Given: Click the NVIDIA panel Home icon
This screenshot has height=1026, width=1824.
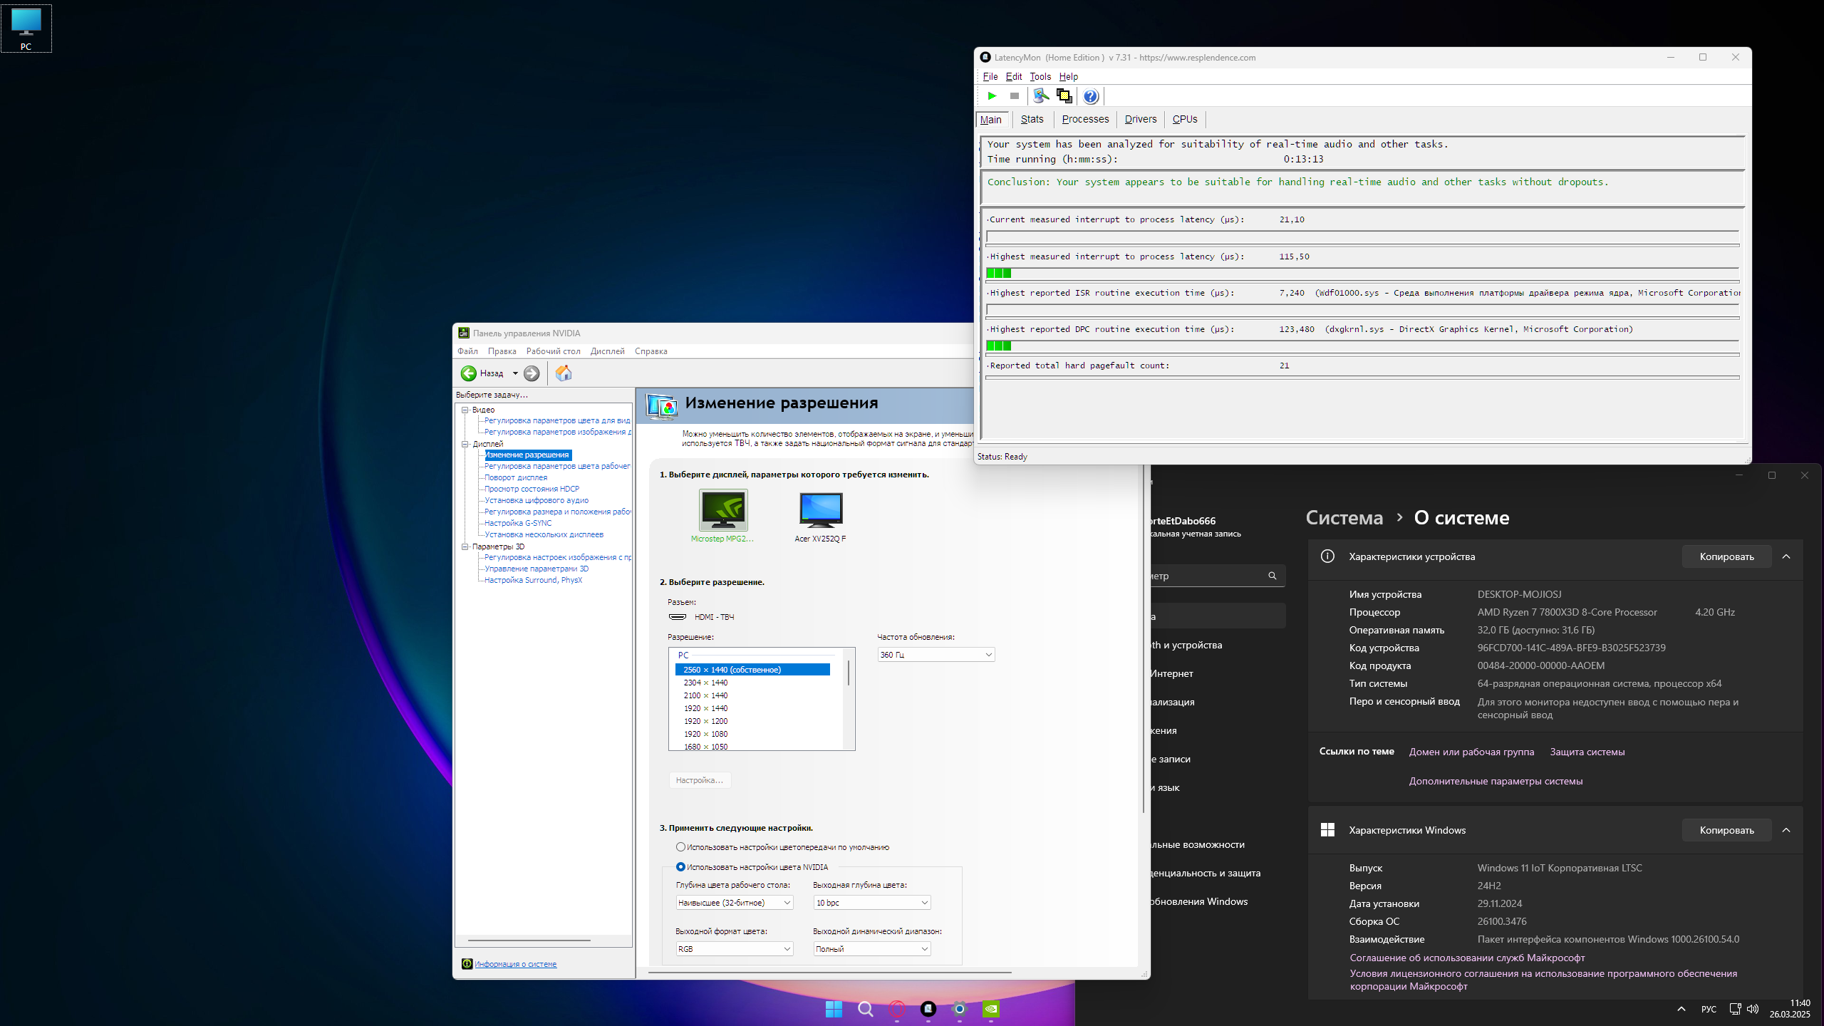Looking at the screenshot, I should point(564,373).
